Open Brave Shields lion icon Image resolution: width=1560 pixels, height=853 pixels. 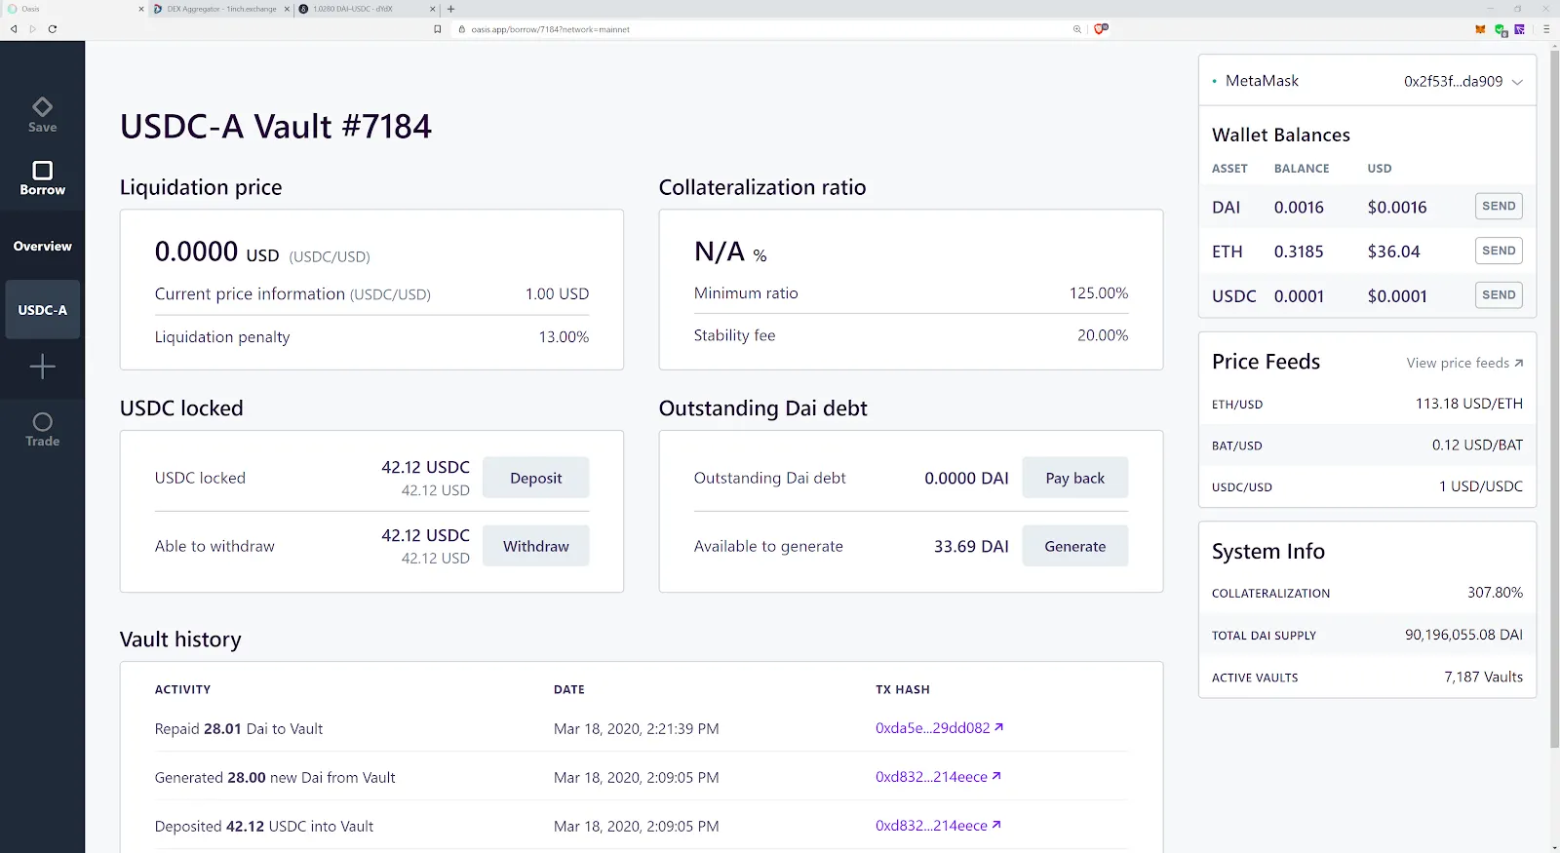click(x=1101, y=29)
